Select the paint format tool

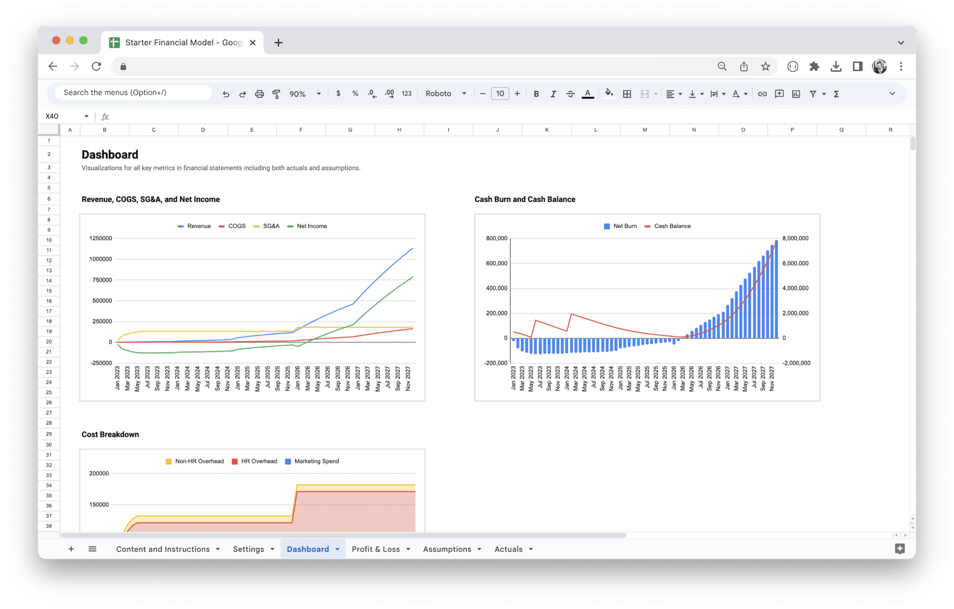pyautogui.click(x=277, y=94)
